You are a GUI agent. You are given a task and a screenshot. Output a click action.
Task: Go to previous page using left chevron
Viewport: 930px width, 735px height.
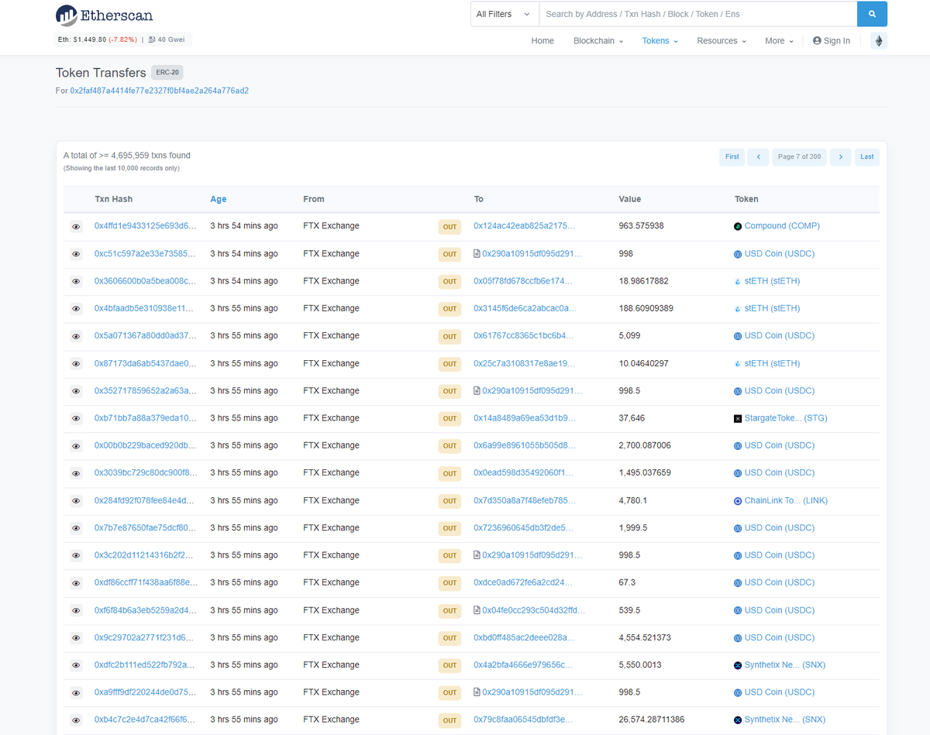[758, 157]
